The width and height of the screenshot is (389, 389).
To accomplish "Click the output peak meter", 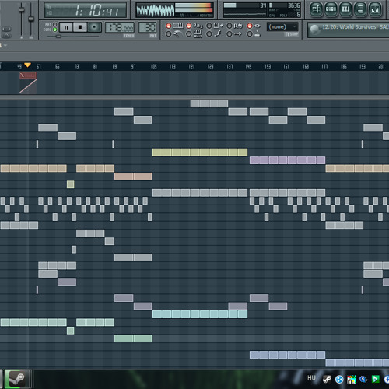I will pos(194,8).
